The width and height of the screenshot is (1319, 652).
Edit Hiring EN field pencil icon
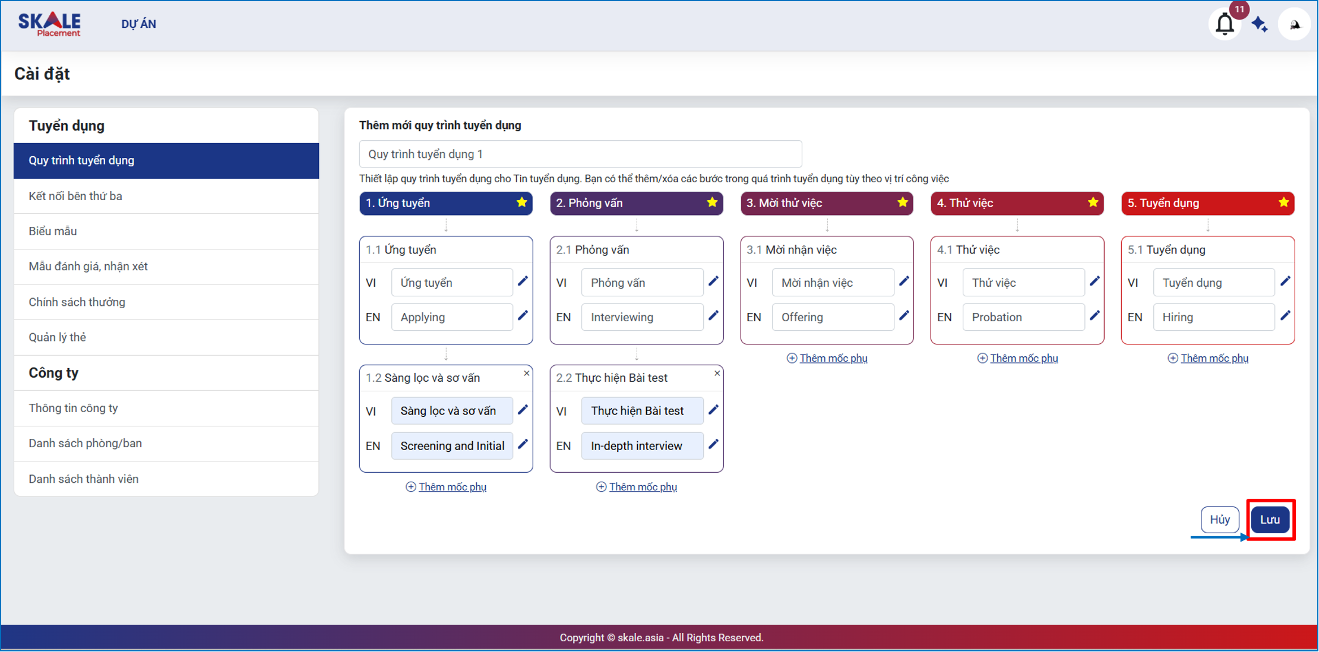tap(1285, 316)
